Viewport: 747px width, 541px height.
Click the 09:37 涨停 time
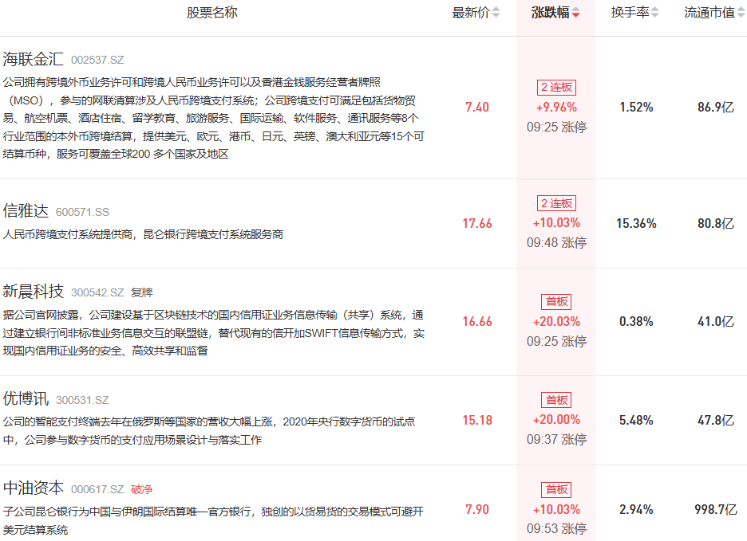556,439
